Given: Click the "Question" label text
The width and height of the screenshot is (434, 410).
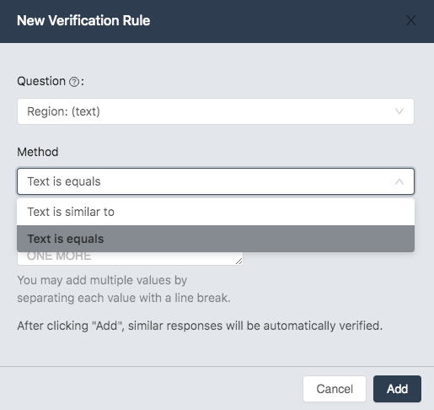Looking at the screenshot, I should 41,81.
